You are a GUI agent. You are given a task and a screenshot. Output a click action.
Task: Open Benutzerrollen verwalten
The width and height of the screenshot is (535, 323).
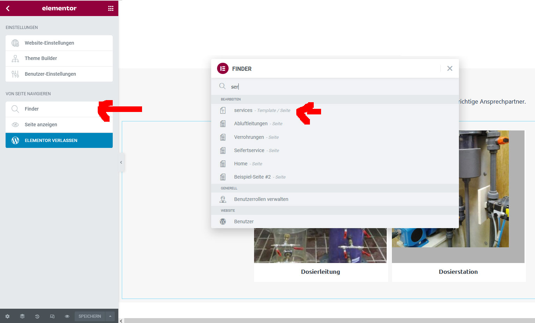[x=335, y=199]
